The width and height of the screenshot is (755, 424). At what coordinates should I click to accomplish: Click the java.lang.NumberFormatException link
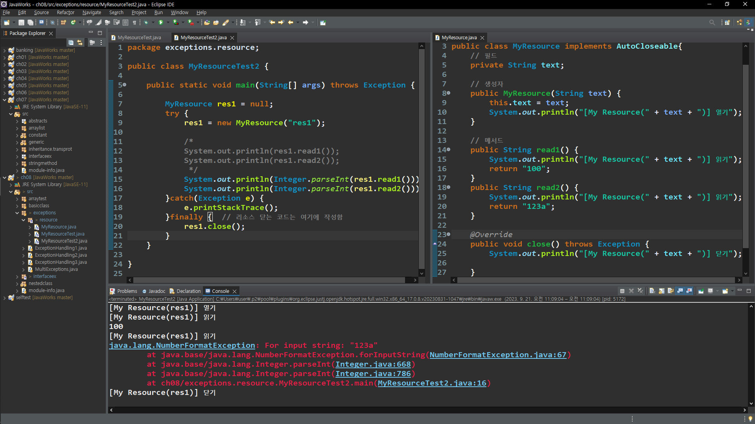(x=182, y=345)
